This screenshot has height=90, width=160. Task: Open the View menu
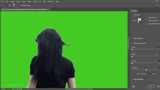(44, 1)
